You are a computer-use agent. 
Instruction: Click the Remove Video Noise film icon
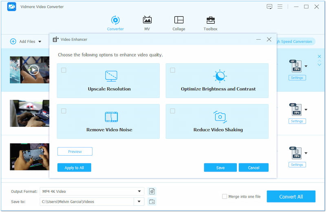coord(111,117)
